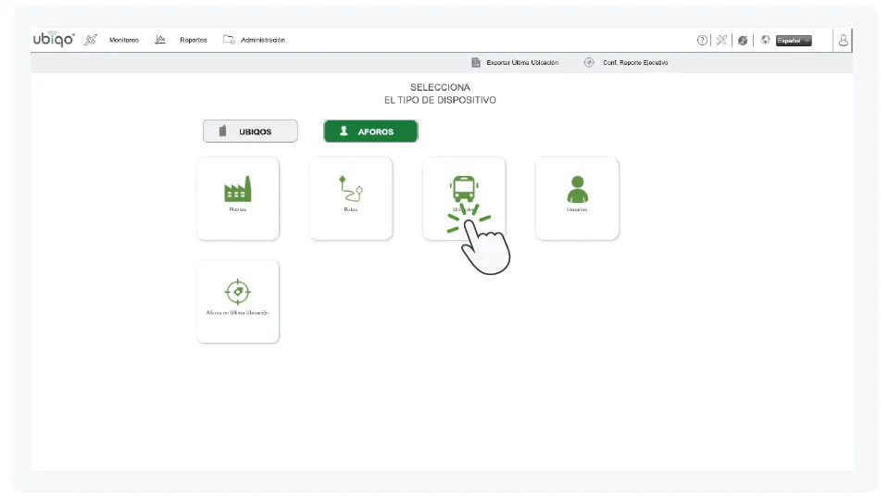
Task: Open the Usuarios person card
Action: [577, 198]
